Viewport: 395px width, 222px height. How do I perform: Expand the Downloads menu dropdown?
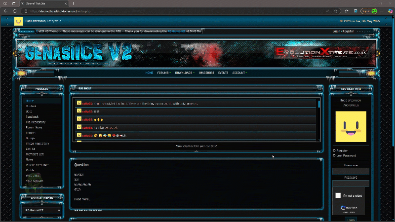(185, 73)
